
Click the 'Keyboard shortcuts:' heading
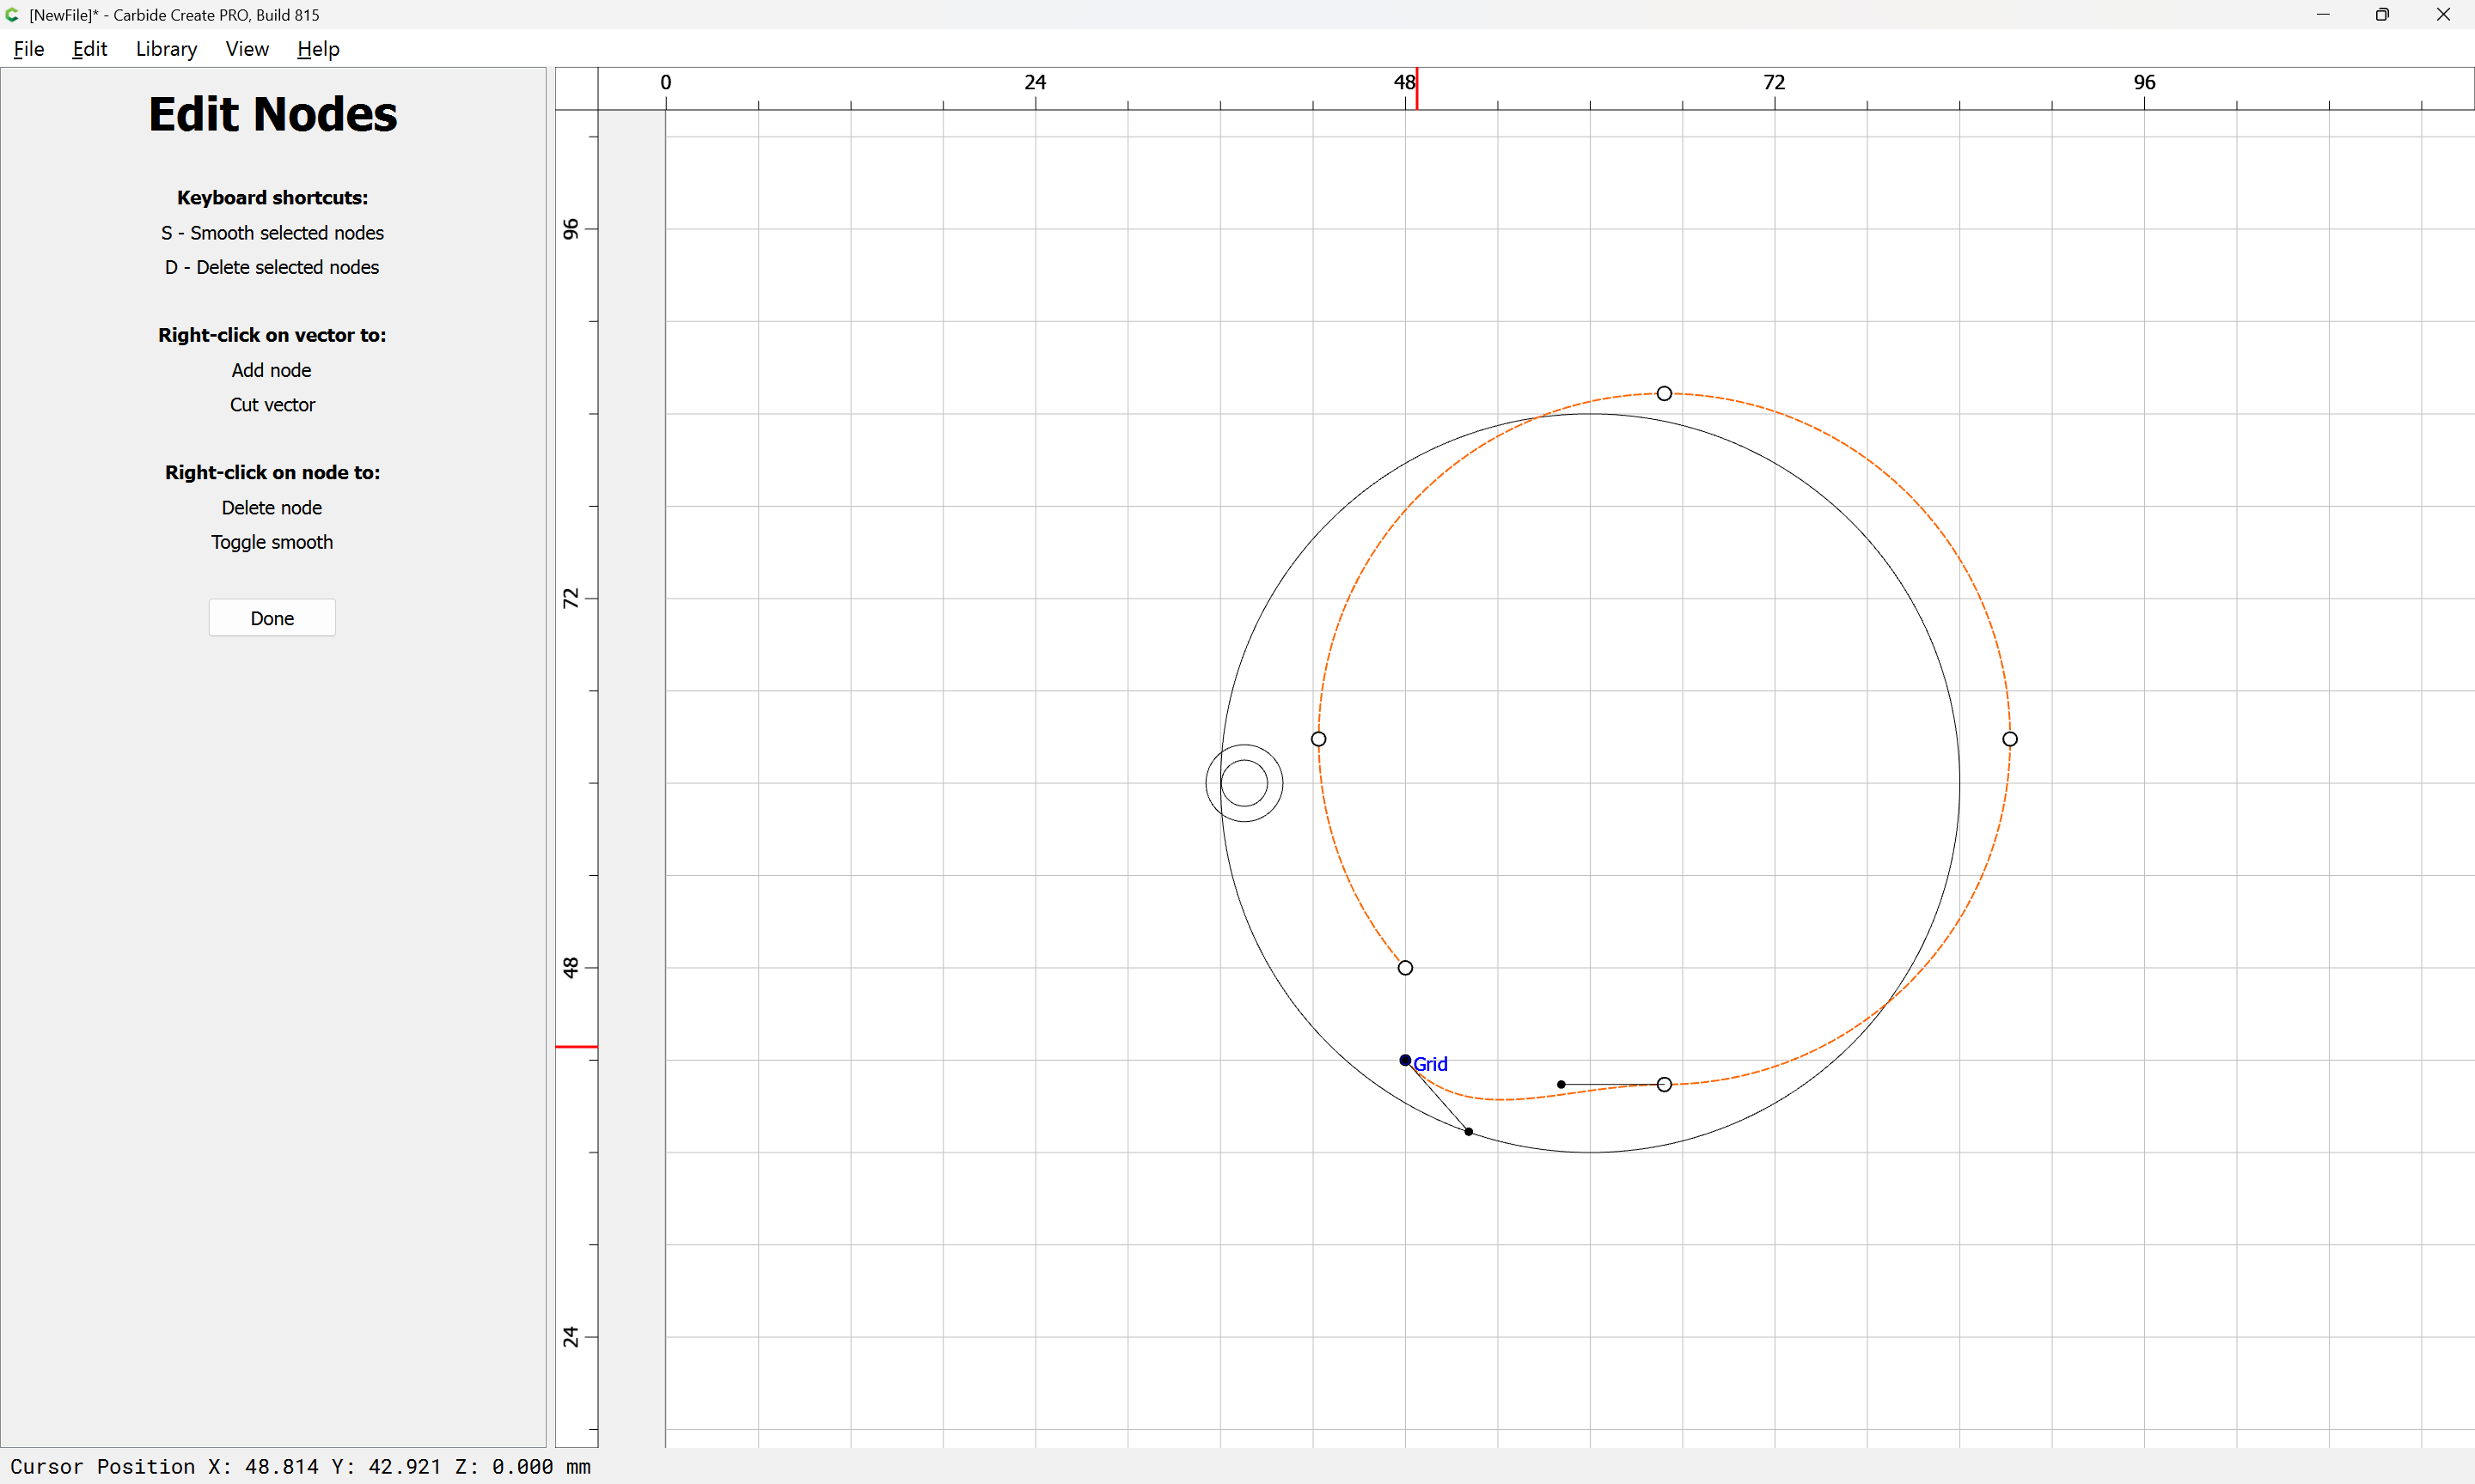(x=272, y=198)
